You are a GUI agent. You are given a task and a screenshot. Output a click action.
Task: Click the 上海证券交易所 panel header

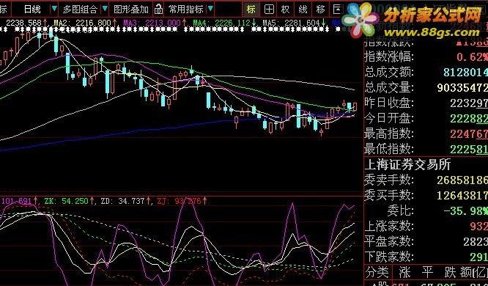pyautogui.click(x=407, y=164)
